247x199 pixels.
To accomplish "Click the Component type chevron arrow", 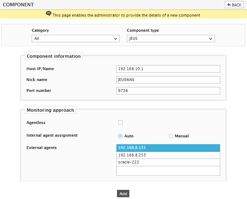I will coord(211,39).
